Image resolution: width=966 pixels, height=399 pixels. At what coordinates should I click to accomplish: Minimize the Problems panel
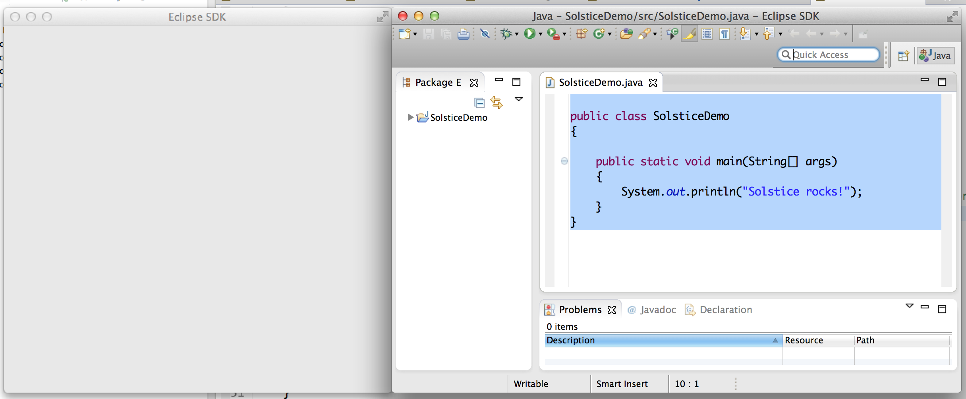(925, 307)
